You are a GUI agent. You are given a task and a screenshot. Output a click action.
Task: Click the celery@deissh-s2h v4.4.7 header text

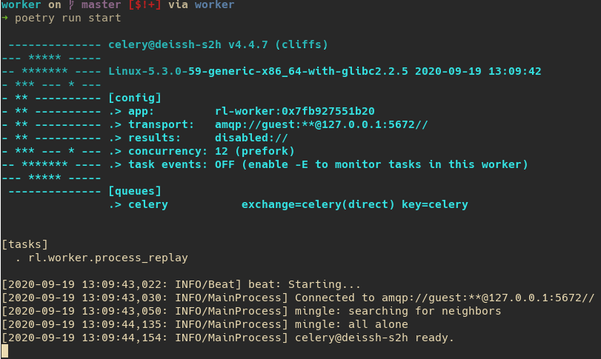pos(218,44)
